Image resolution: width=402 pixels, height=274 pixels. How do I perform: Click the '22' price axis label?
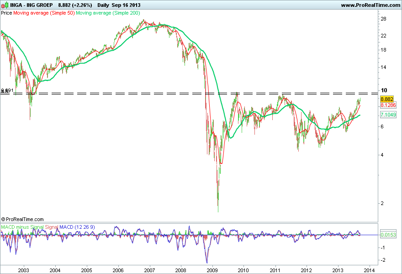(384, 36)
